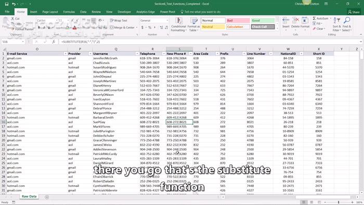Click the Insert Function fx icon
Image resolution: width=364 pixels, height=205 pixels.
tap(54, 42)
